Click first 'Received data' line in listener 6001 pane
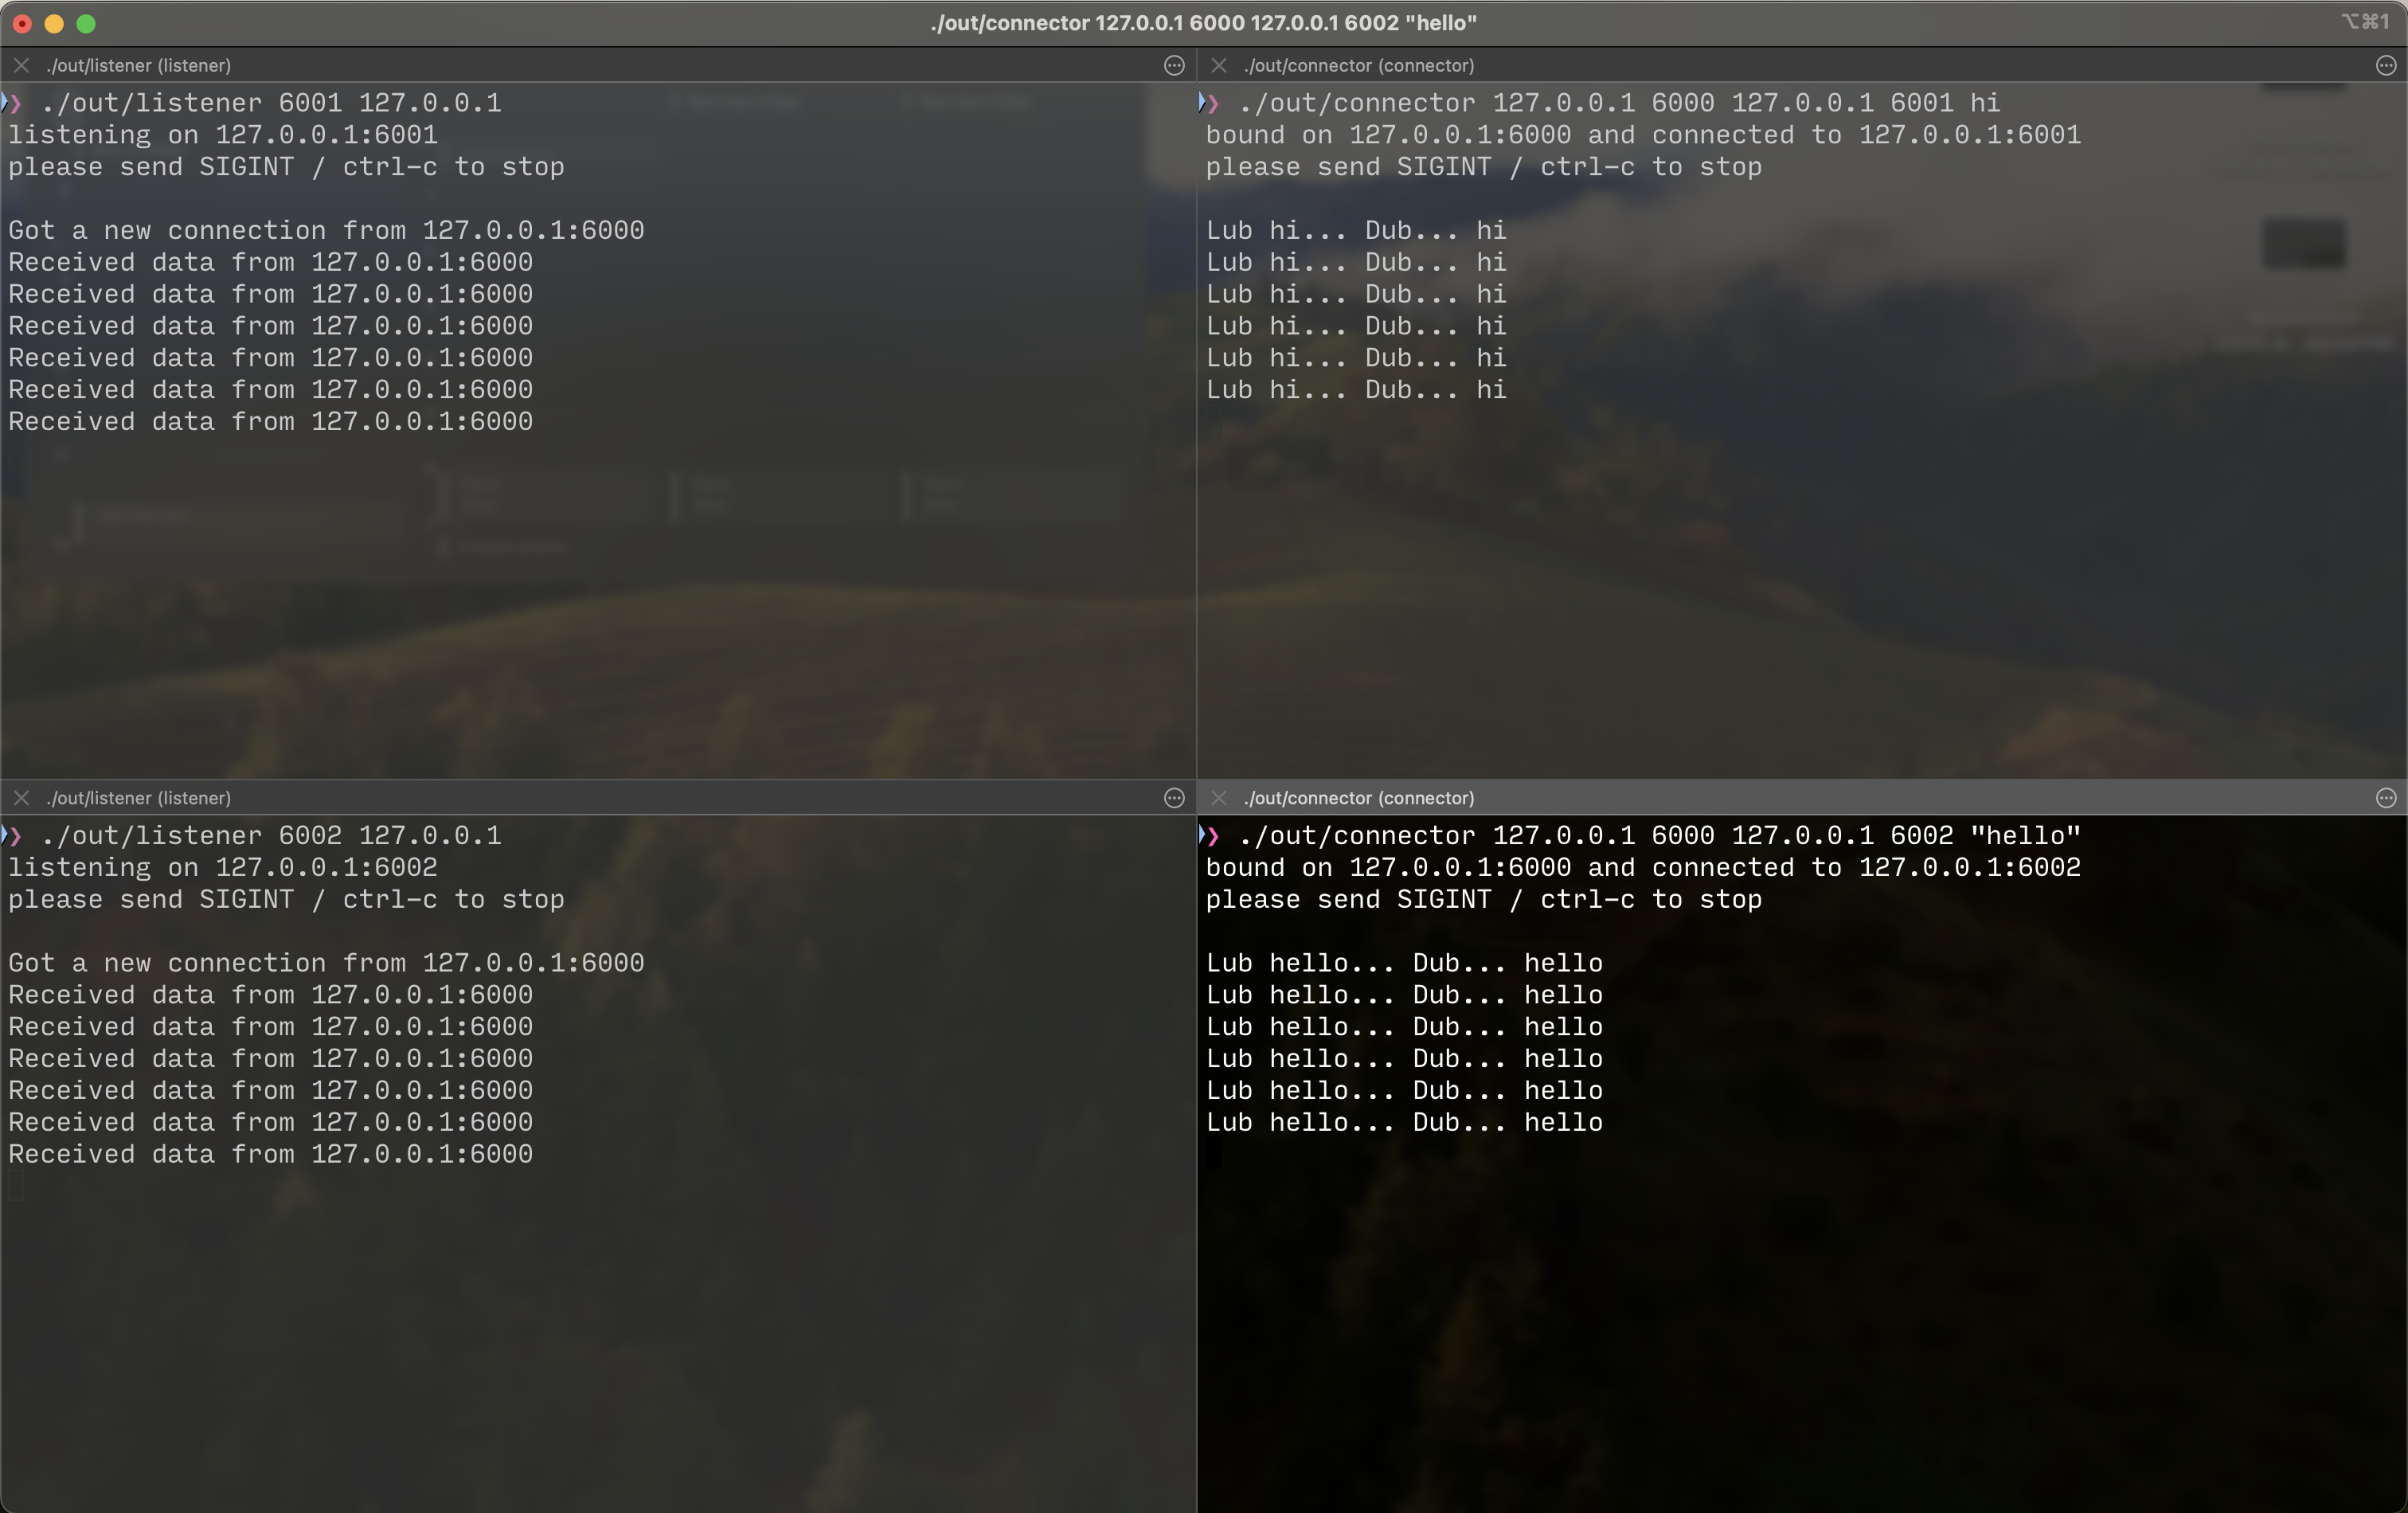The height and width of the screenshot is (1513, 2408). 270,263
